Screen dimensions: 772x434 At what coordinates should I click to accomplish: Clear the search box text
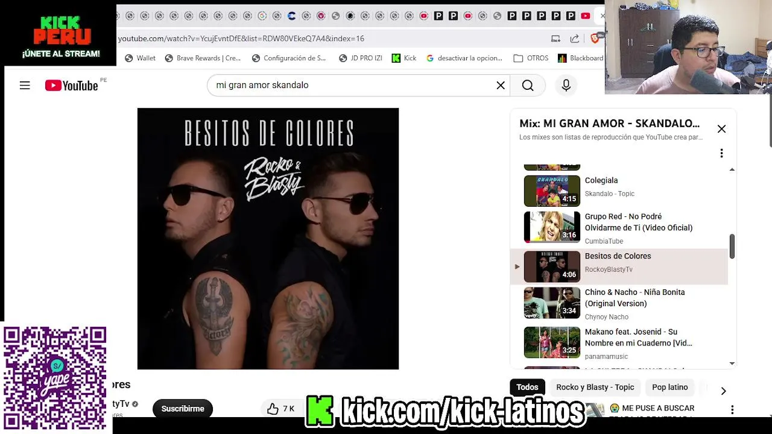[501, 86]
